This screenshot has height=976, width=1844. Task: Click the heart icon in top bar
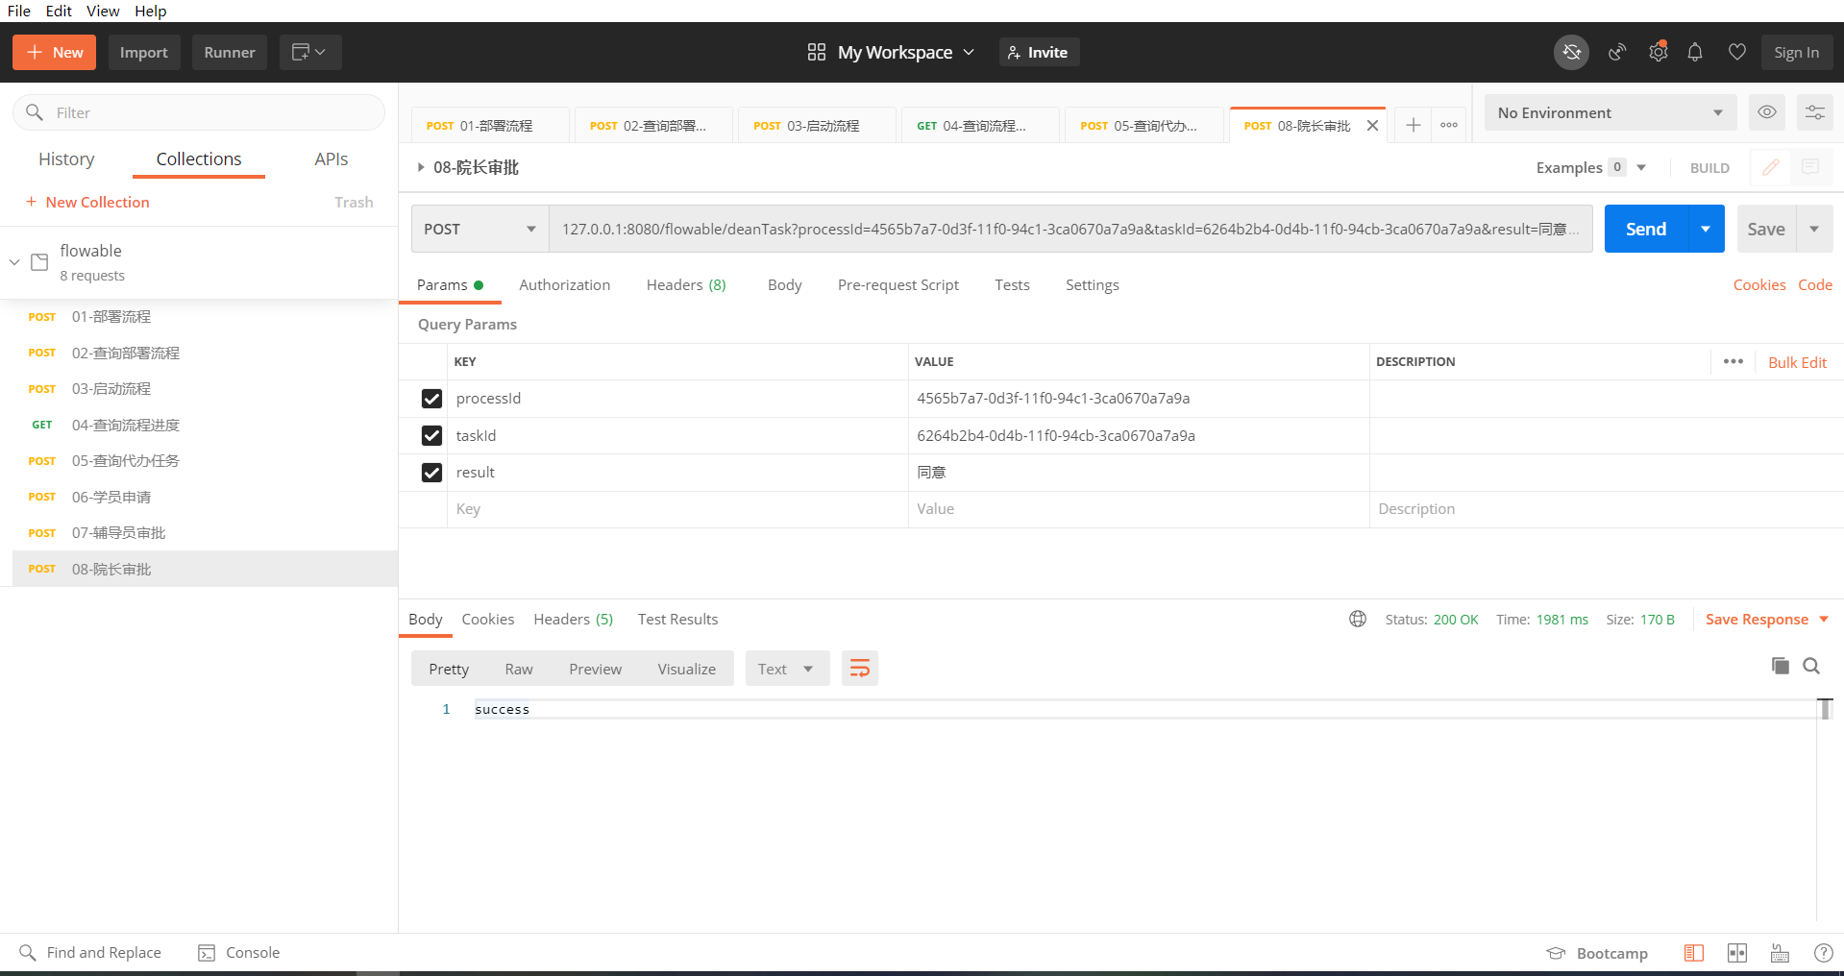coord(1736,53)
